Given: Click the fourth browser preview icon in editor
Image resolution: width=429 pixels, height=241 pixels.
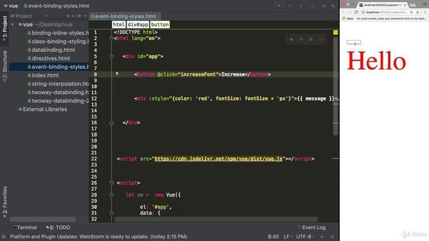Looking at the screenshot, I should (x=320, y=39).
